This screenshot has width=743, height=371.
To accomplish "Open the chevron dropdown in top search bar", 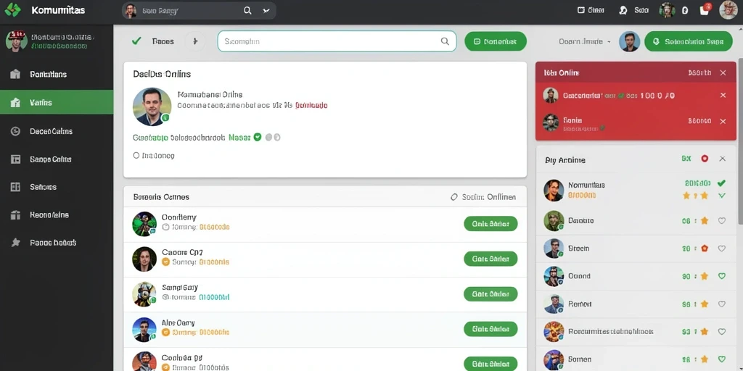I will click(x=266, y=10).
